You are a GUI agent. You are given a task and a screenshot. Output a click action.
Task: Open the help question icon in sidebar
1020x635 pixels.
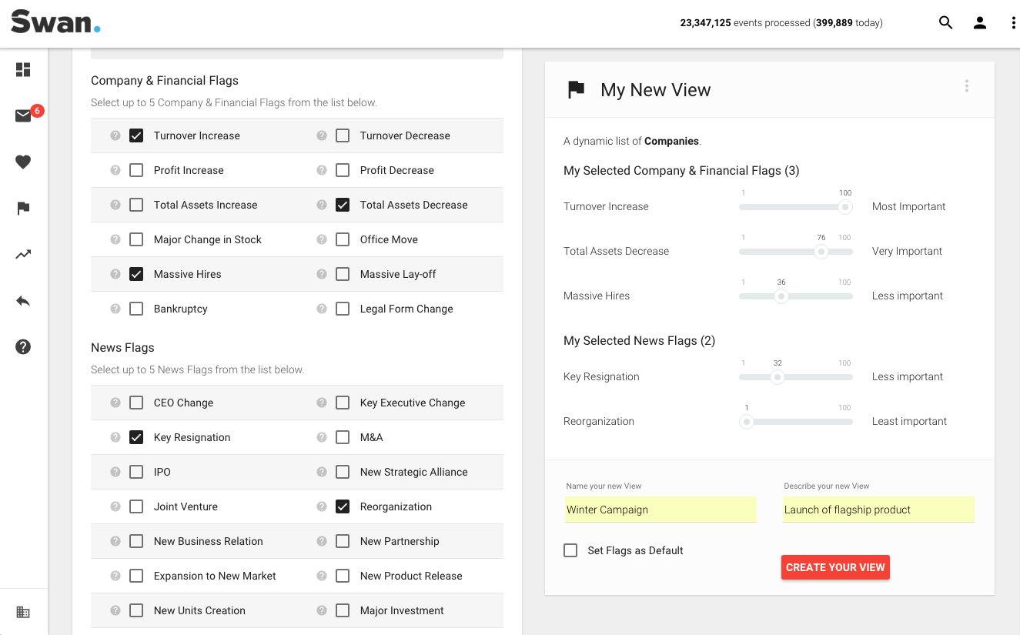click(x=23, y=346)
